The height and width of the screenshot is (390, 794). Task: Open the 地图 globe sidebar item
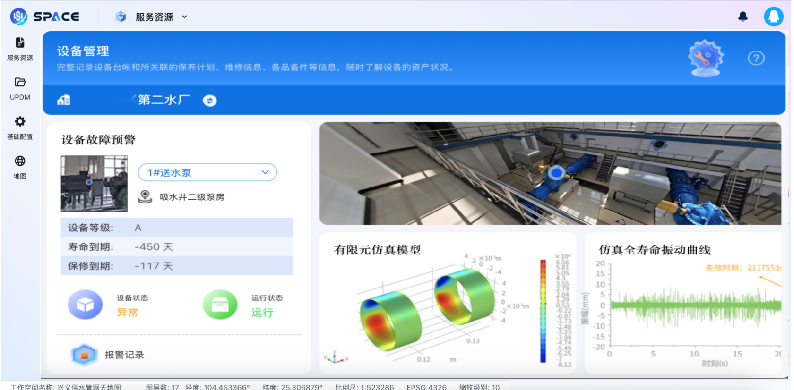tap(20, 168)
